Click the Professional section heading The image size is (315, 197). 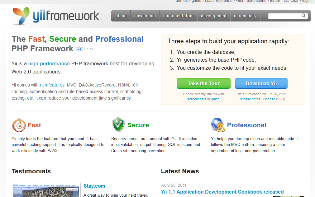246,125
